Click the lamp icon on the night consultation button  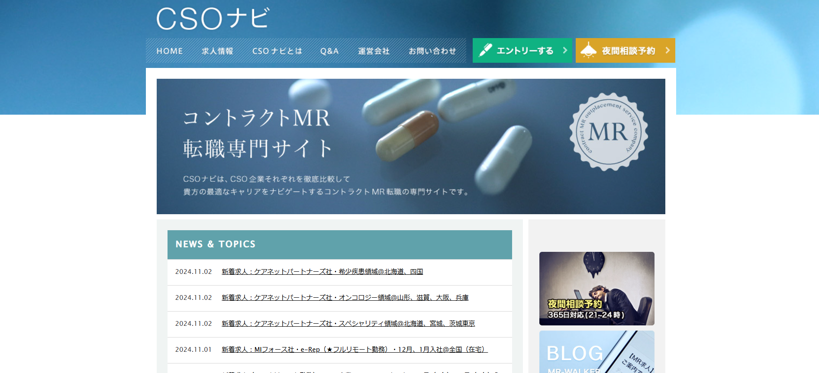pyautogui.click(x=588, y=50)
